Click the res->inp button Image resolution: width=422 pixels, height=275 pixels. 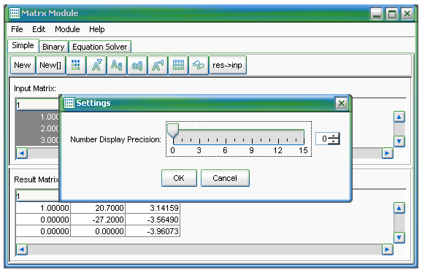pyautogui.click(x=227, y=65)
